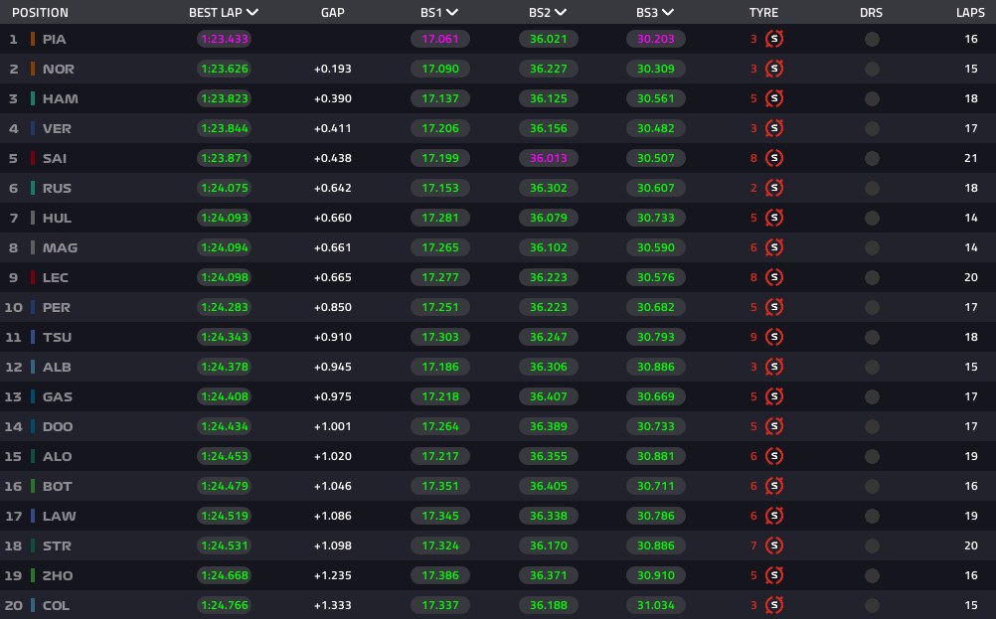
Task: Click the LAPS column header
Action: 970,13
